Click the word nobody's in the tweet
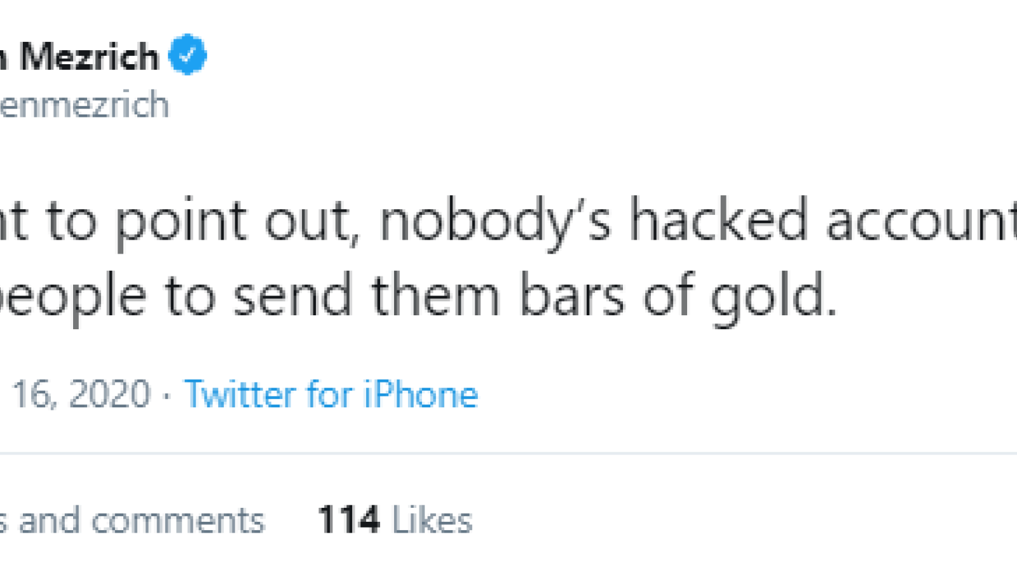1017x572 pixels. (x=496, y=222)
